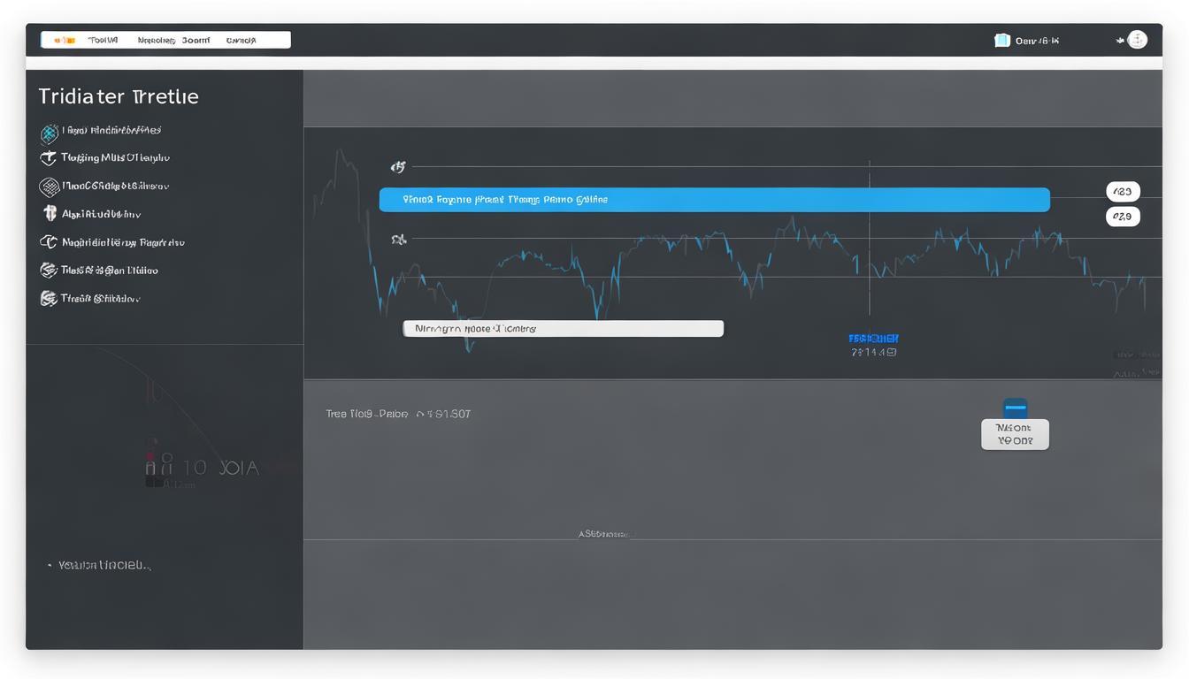This screenshot has width=1189, height=679.
Task: Click the shield icon on the second sidebar row
Action: pos(49,158)
